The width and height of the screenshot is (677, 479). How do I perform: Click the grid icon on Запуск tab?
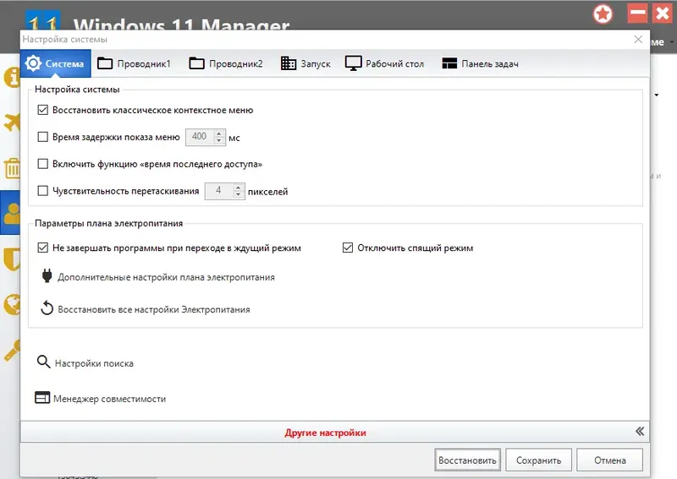click(x=289, y=63)
